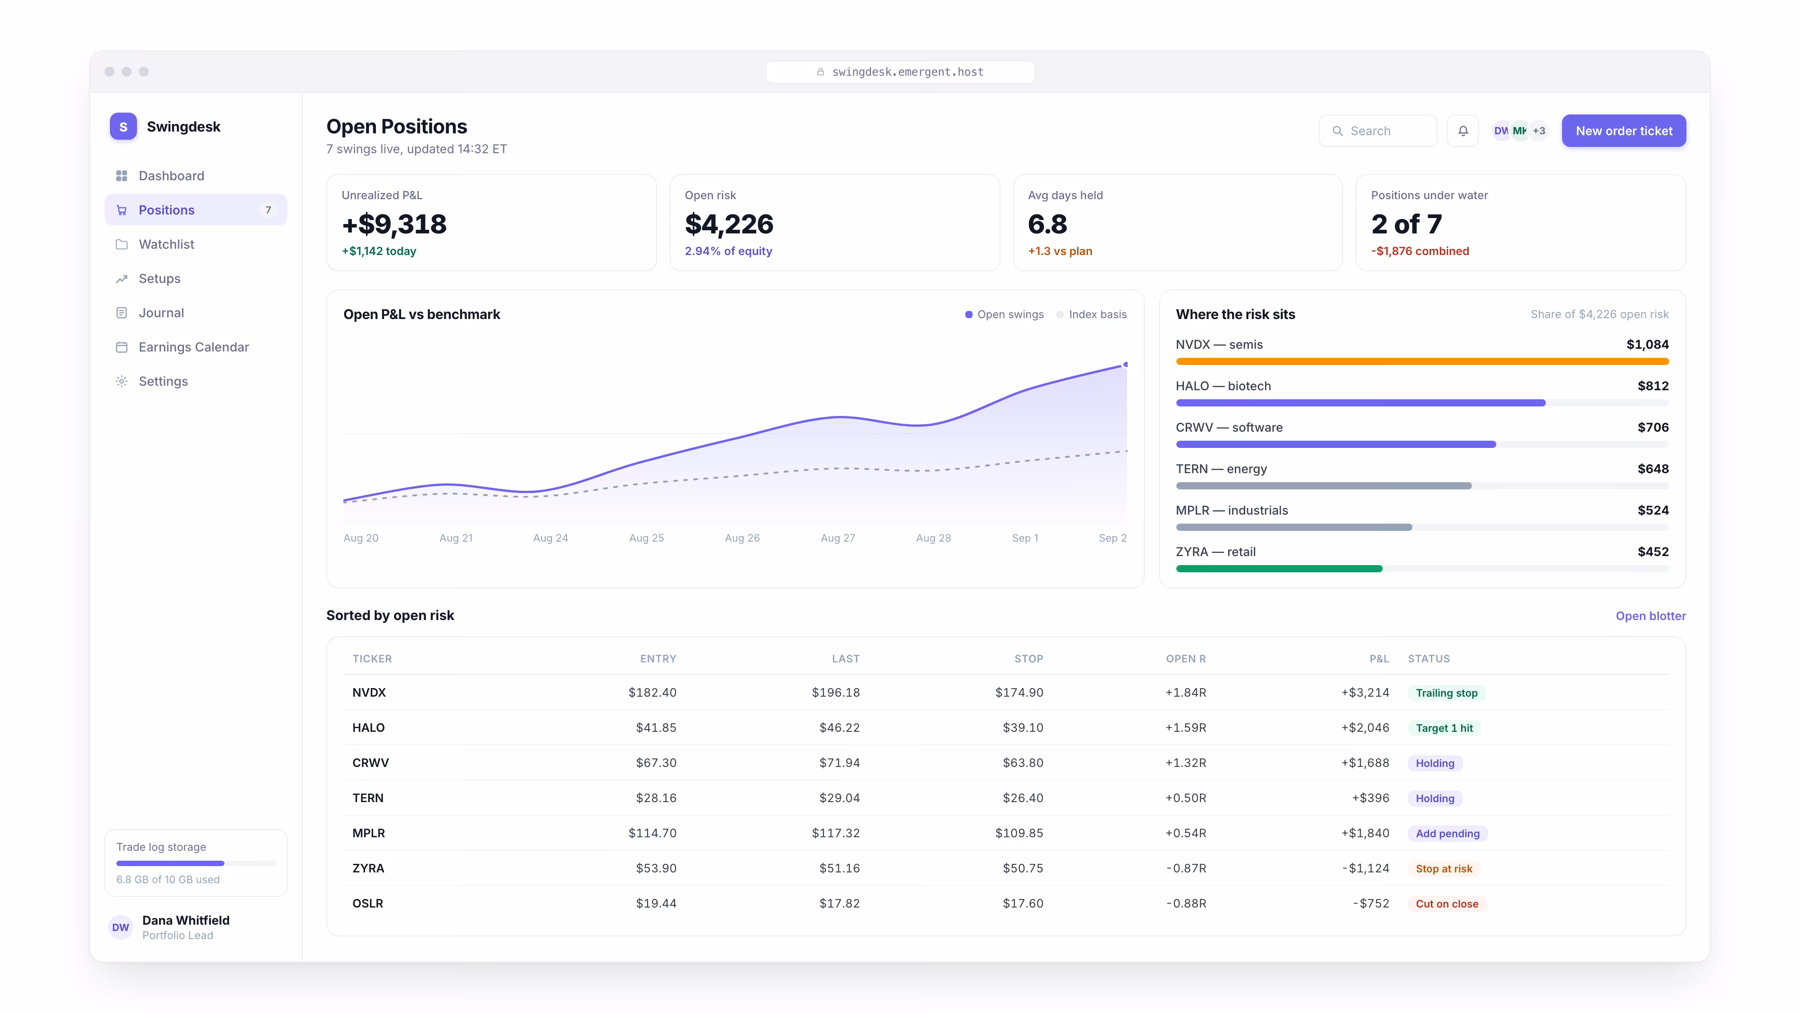Click Dana Whitfield's DW avatar in sidebar
This screenshot has height=1013, width=1800.
click(121, 928)
